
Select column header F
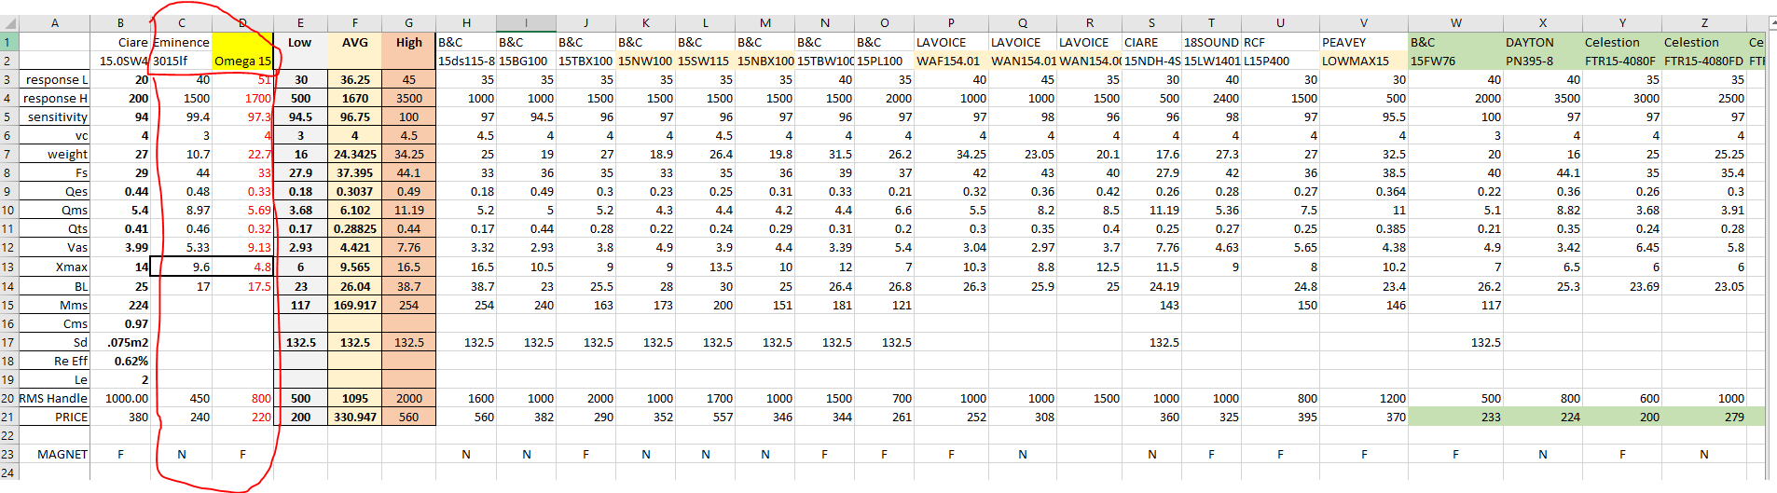click(354, 23)
